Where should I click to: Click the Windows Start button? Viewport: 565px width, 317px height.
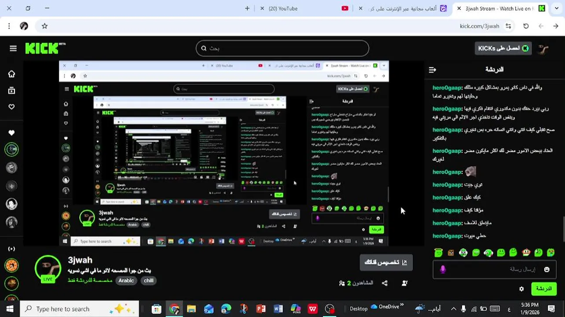point(10,309)
